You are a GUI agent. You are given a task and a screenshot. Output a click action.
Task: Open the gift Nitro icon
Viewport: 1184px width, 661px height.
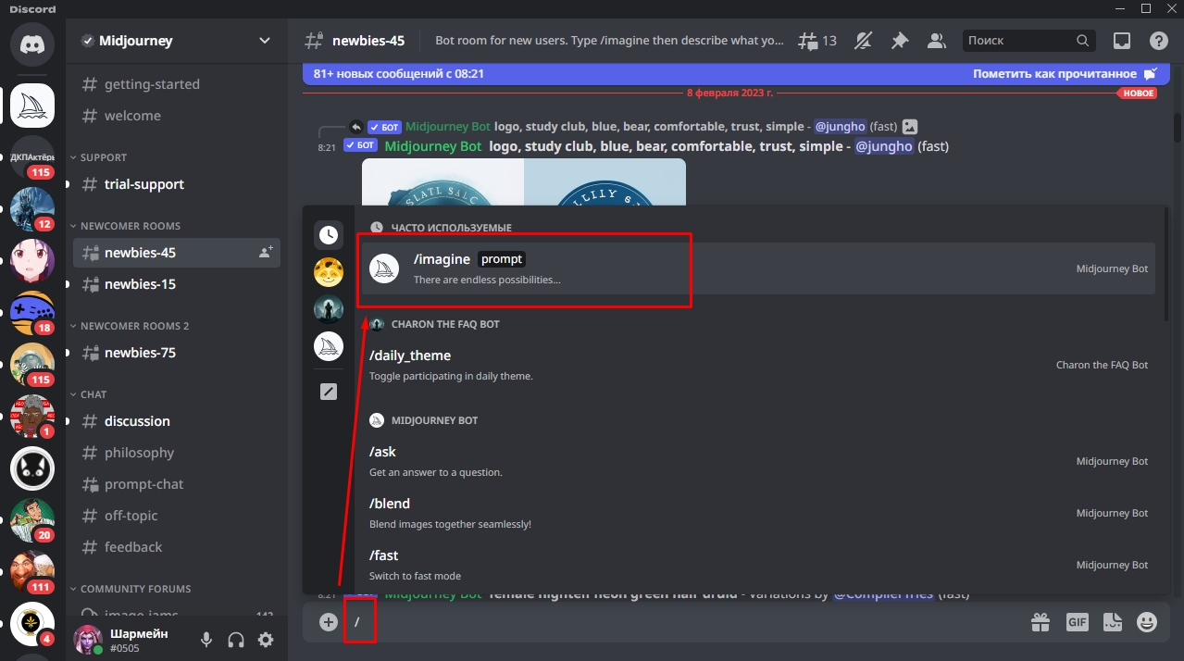(1041, 622)
